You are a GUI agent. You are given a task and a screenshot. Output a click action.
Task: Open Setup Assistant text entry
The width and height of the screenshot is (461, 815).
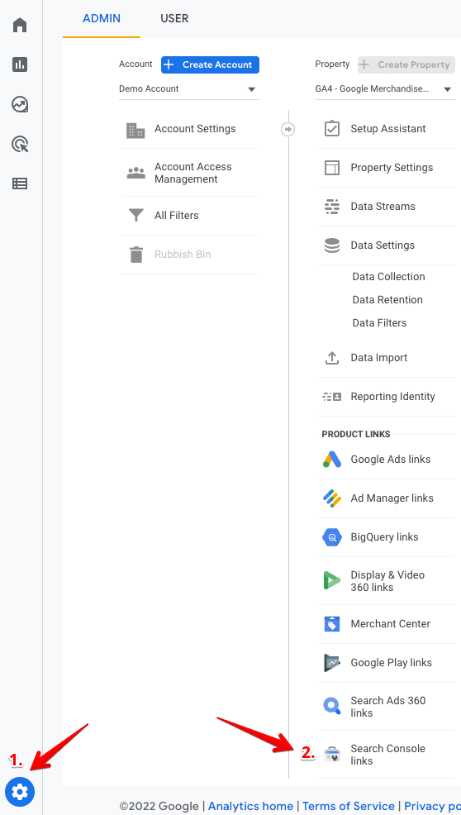(388, 129)
